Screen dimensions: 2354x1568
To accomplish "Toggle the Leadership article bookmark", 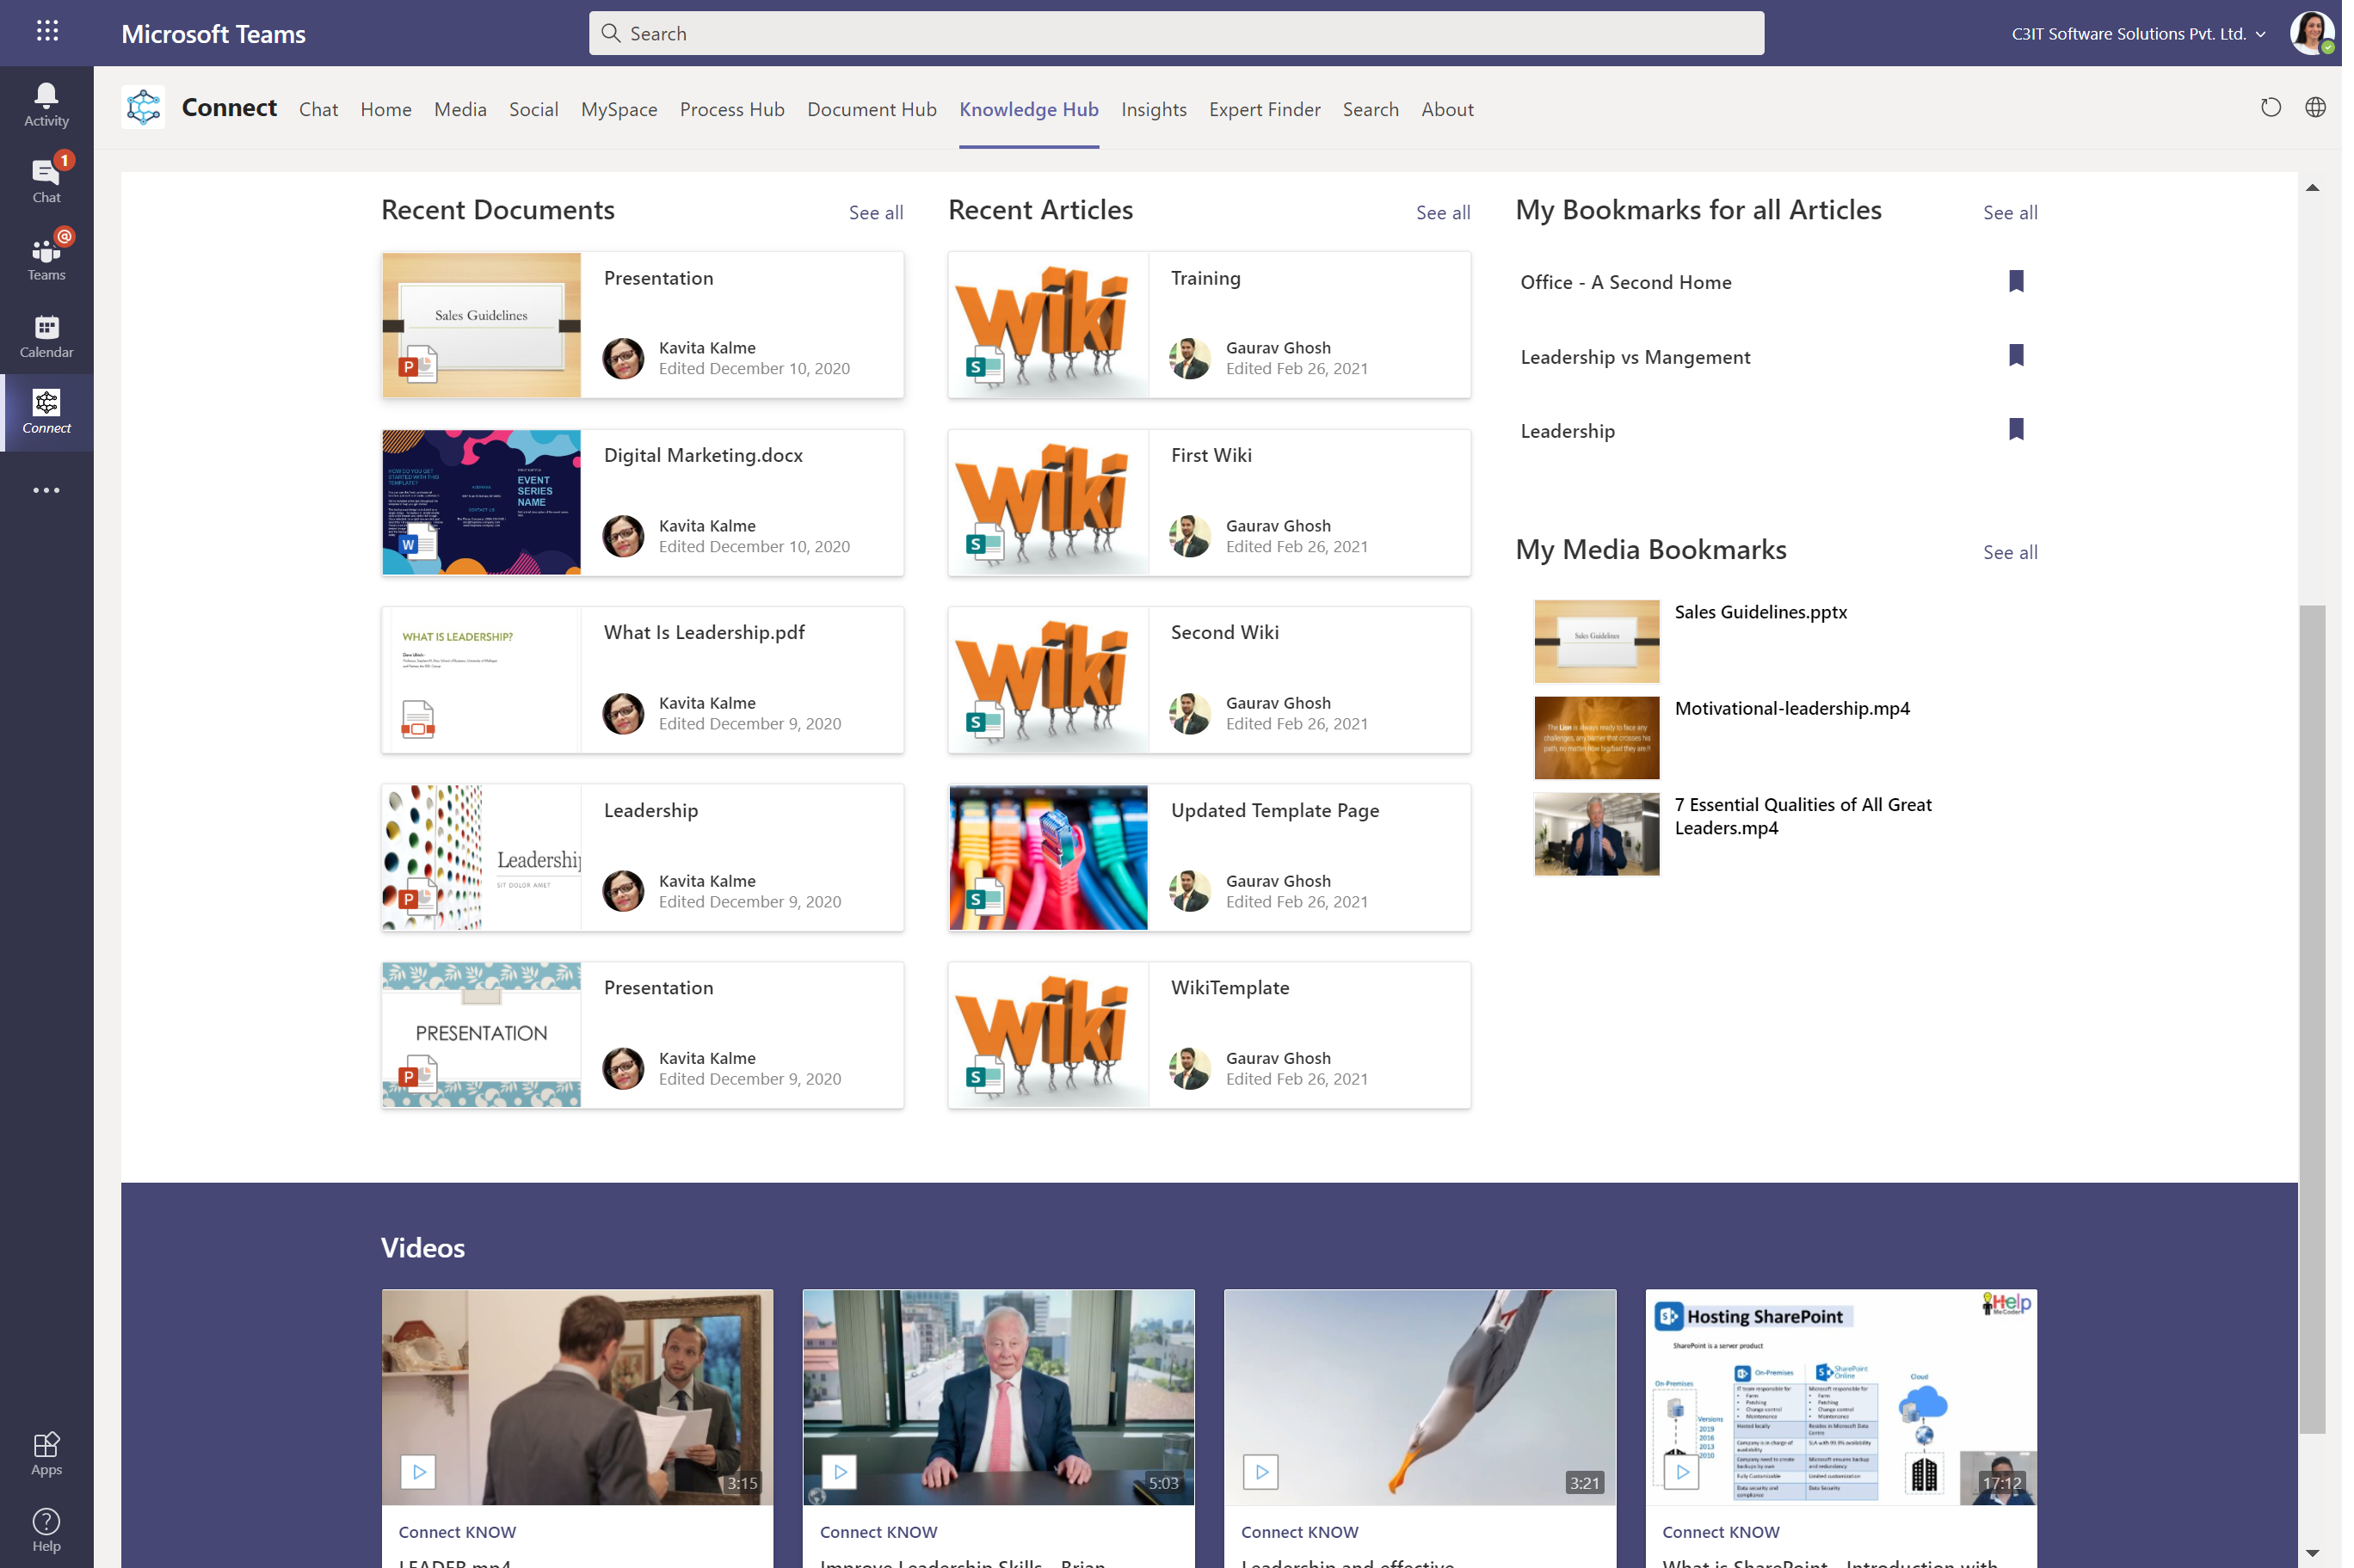I will 2015,430.
